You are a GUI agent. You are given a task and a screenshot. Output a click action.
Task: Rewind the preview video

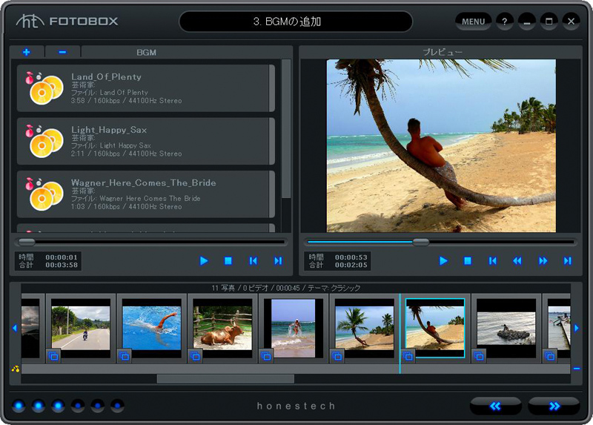coord(517,260)
